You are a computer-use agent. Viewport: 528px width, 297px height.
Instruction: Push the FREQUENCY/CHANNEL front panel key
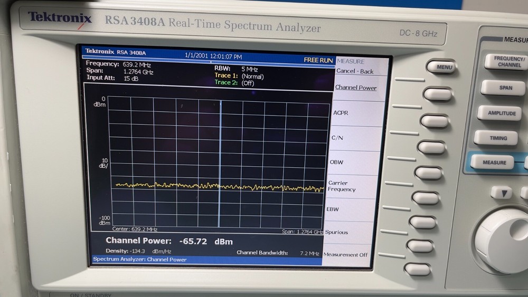(509, 62)
